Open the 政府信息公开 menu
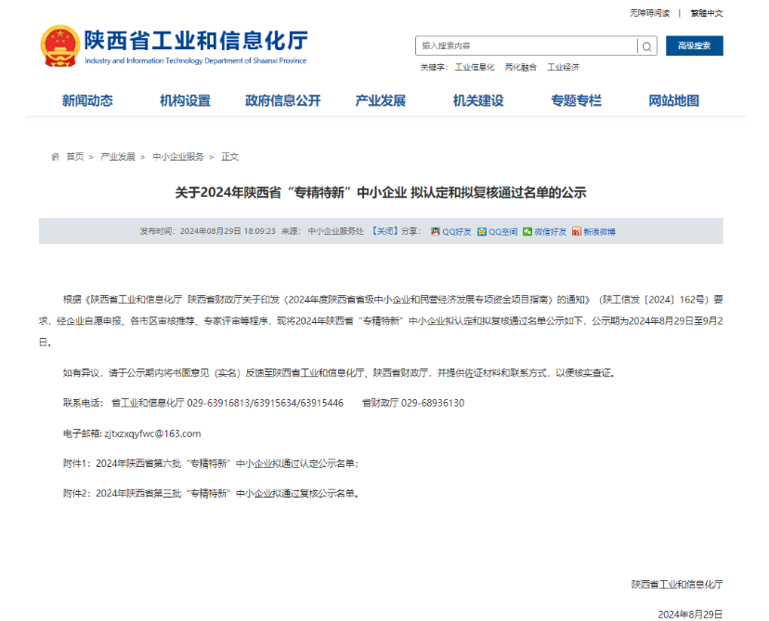The height and width of the screenshot is (621, 769). click(x=282, y=100)
